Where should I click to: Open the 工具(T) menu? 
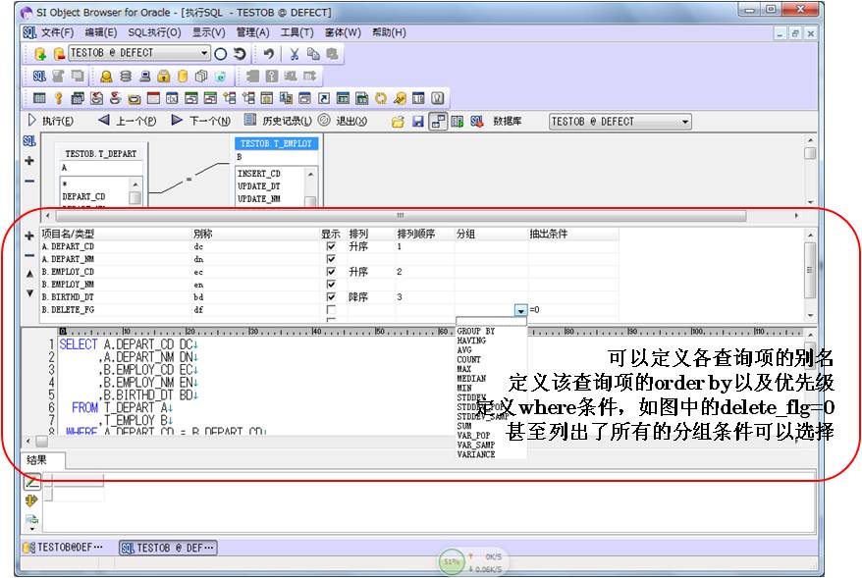coord(296,31)
